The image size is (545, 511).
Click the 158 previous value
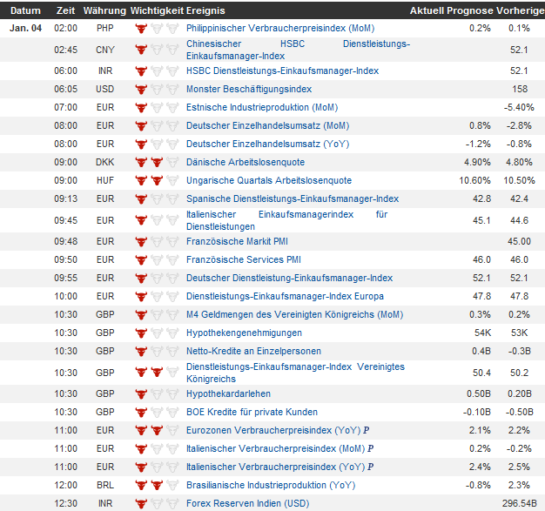(x=520, y=89)
